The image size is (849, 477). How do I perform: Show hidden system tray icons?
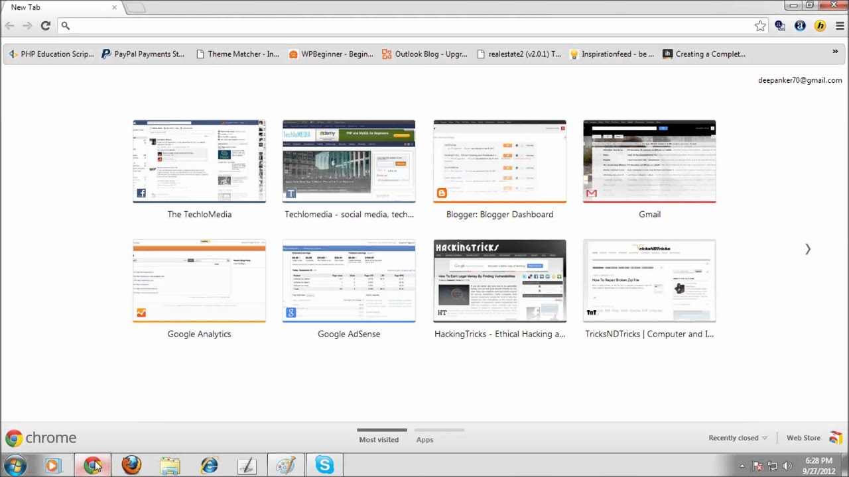pos(742,466)
